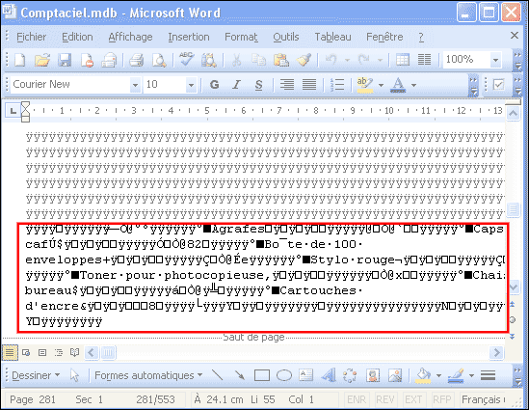
Task: Click the Save floppy disk icon
Action: click(x=65, y=60)
